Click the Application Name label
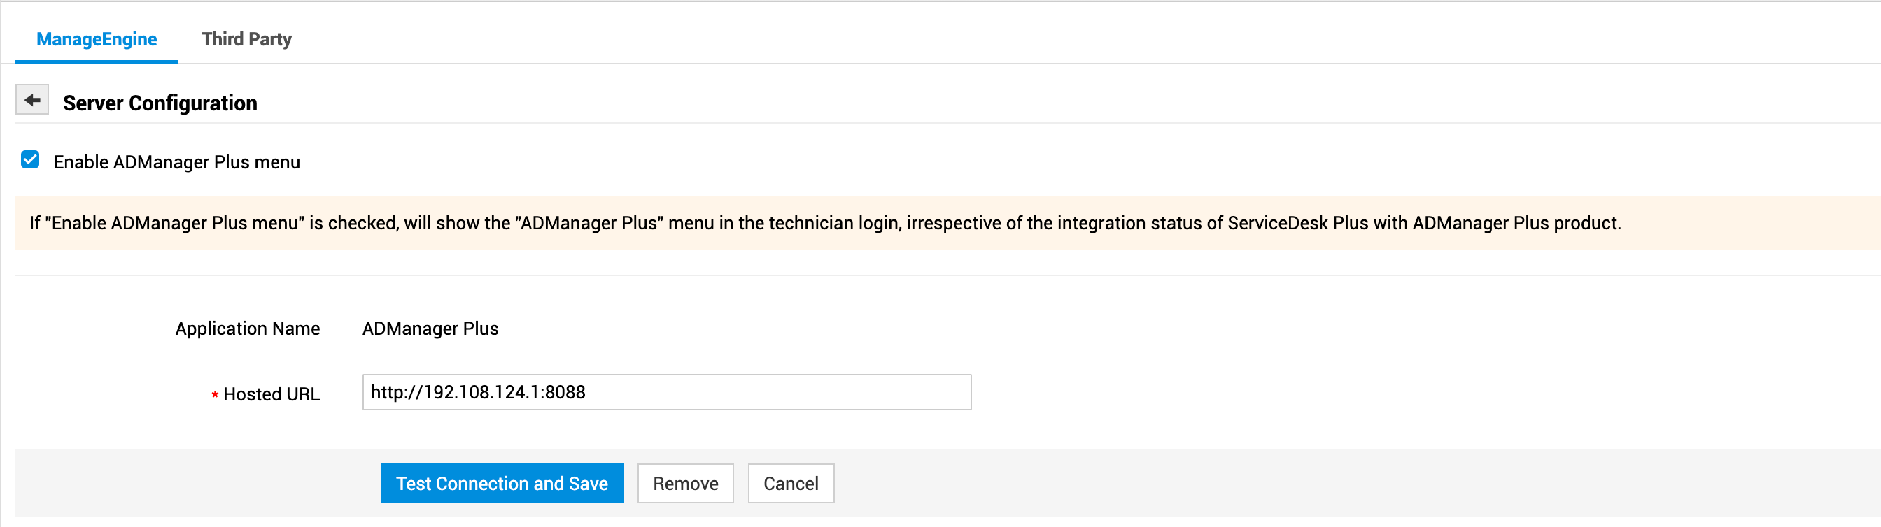Image resolution: width=1881 pixels, height=527 pixels. point(247,329)
